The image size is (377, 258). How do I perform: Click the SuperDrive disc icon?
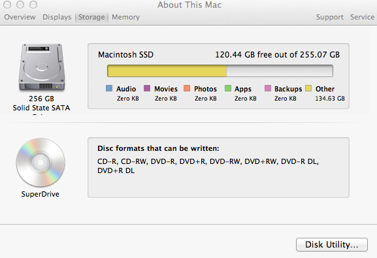coord(41,162)
